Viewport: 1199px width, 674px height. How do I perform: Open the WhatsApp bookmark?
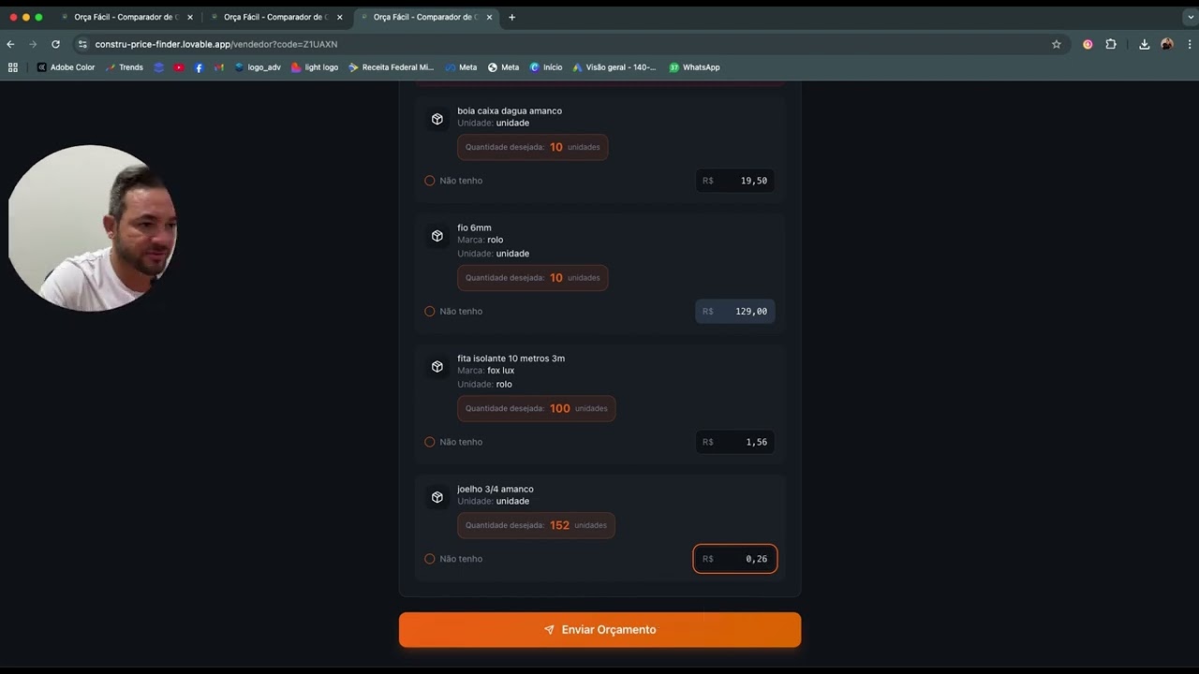click(694, 67)
